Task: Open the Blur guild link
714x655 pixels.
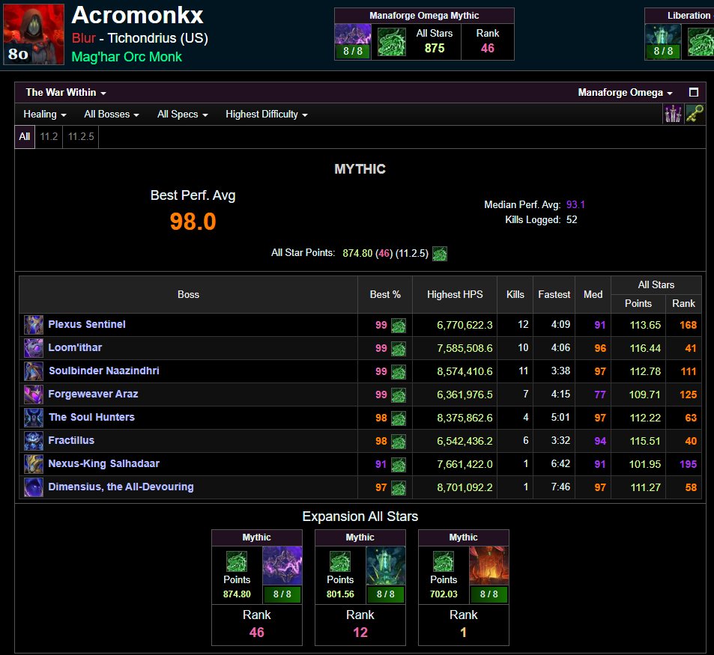Action: tap(84, 38)
